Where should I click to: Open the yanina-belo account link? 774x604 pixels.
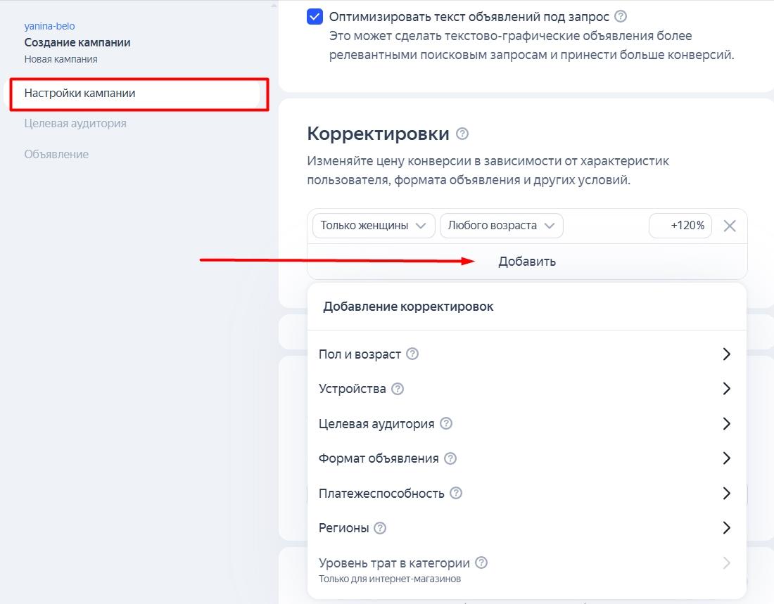tap(49, 25)
